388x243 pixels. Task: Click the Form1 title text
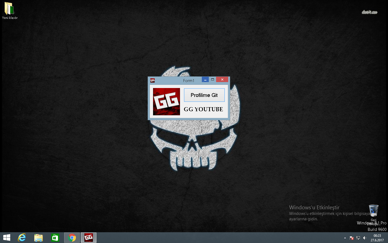tap(189, 80)
